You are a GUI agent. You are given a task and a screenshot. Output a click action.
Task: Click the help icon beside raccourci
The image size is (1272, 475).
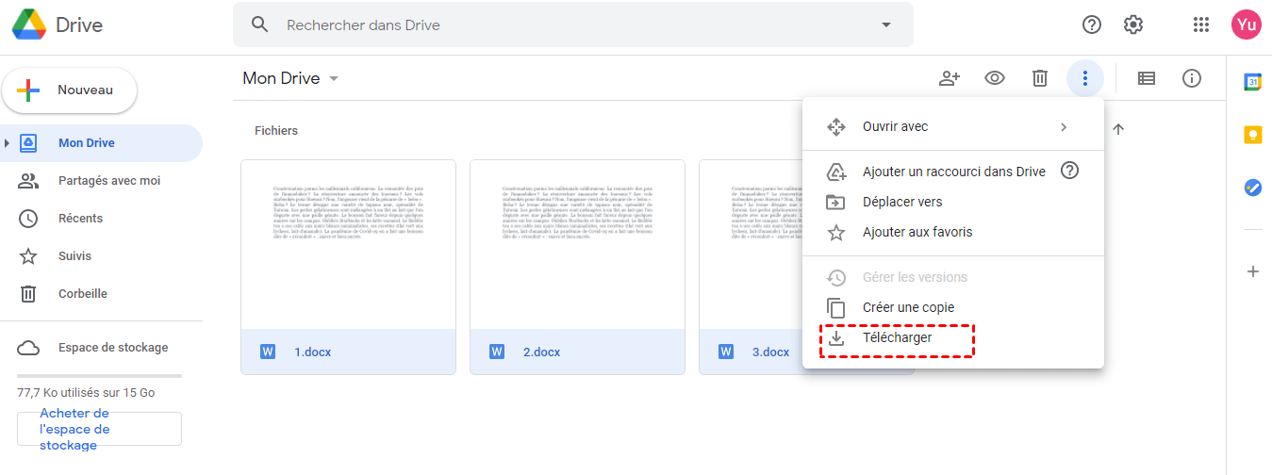pyautogui.click(x=1069, y=171)
